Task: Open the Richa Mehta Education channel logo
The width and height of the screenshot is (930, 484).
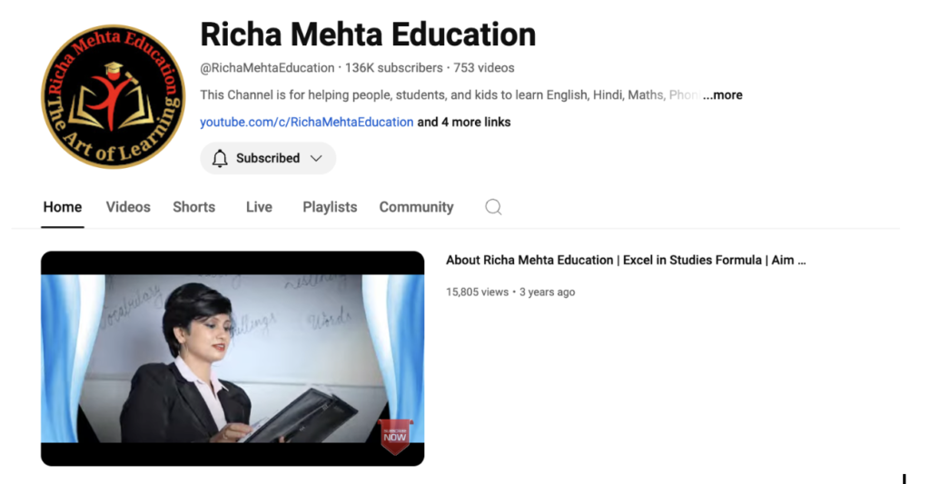Action: [x=114, y=96]
